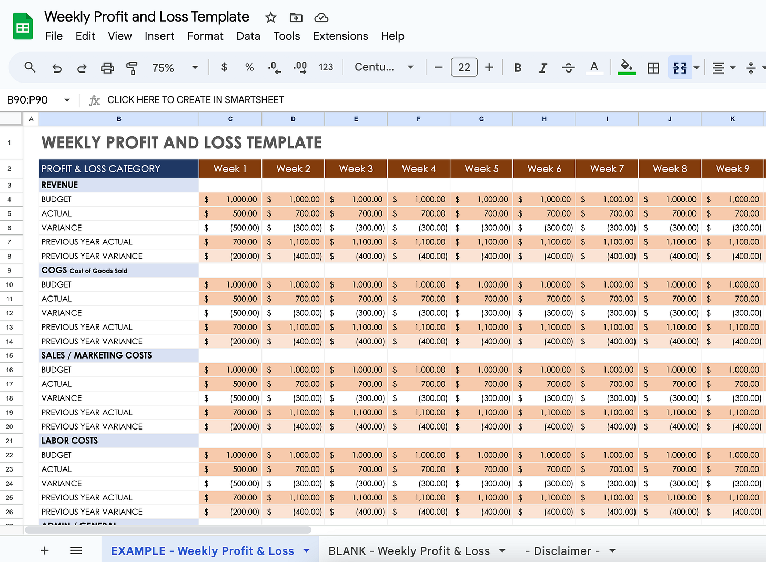766x562 pixels.
Task: Decrease decimal places
Action: (x=274, y=67)
